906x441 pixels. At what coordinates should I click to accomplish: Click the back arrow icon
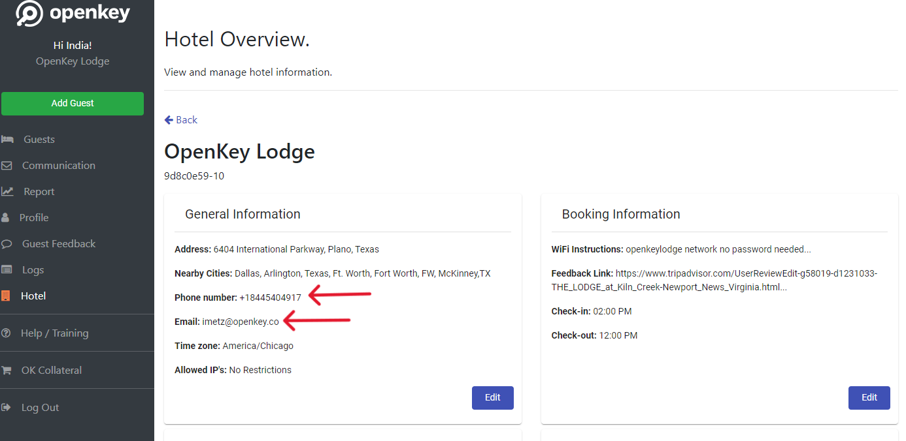(169, 120)
